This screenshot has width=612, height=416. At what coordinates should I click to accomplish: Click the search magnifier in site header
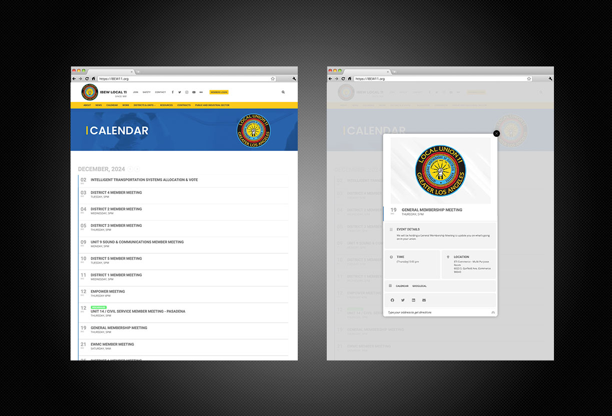(x=283, y=92)
